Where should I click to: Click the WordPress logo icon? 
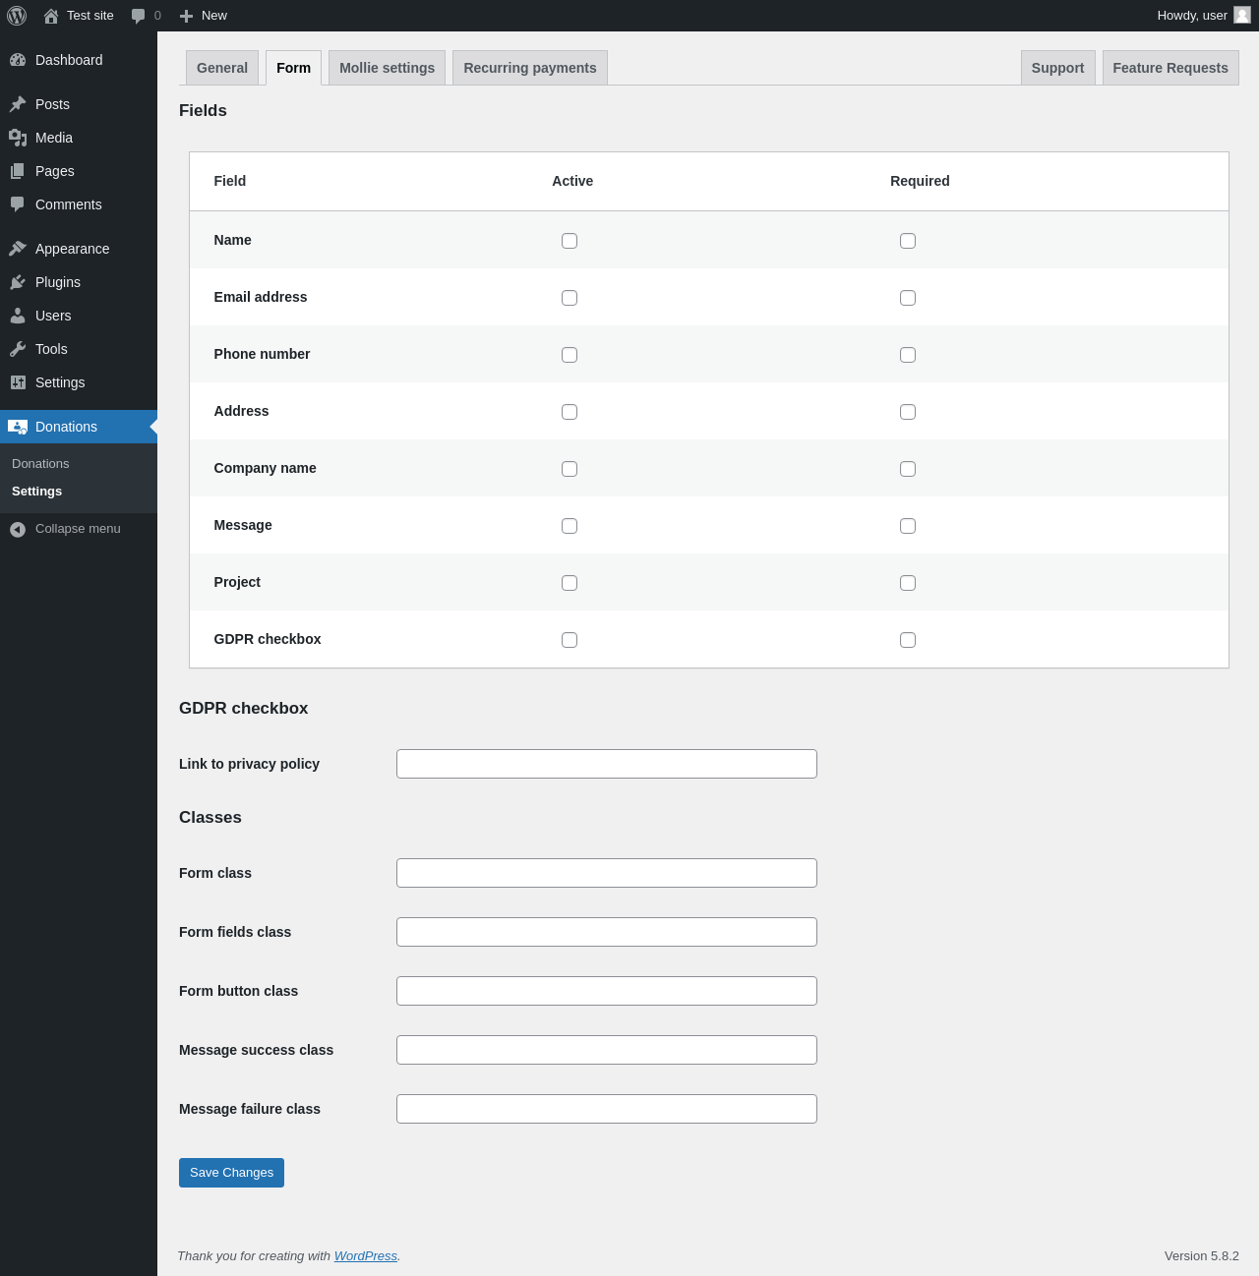[17, 16]
